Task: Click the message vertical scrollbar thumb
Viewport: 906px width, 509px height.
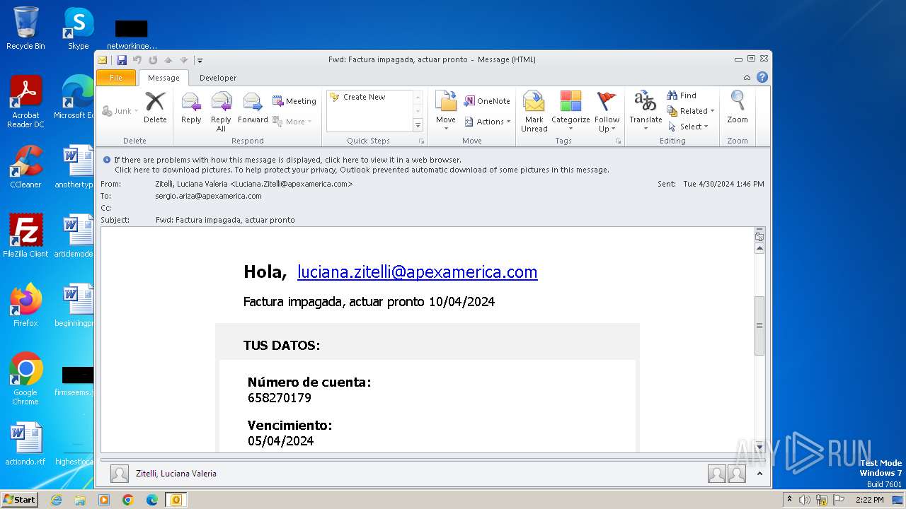Action: [759, 325]
